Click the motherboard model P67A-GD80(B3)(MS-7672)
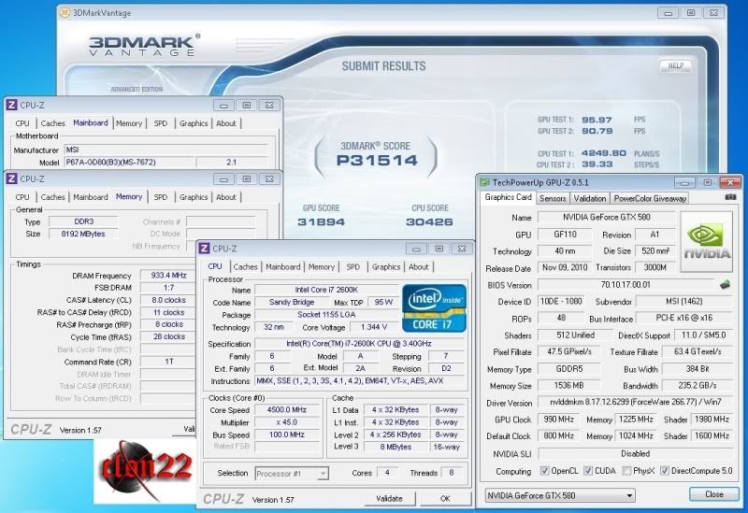Screen dimensions: 748x513 pyautogui.click(x=129, y=162)
